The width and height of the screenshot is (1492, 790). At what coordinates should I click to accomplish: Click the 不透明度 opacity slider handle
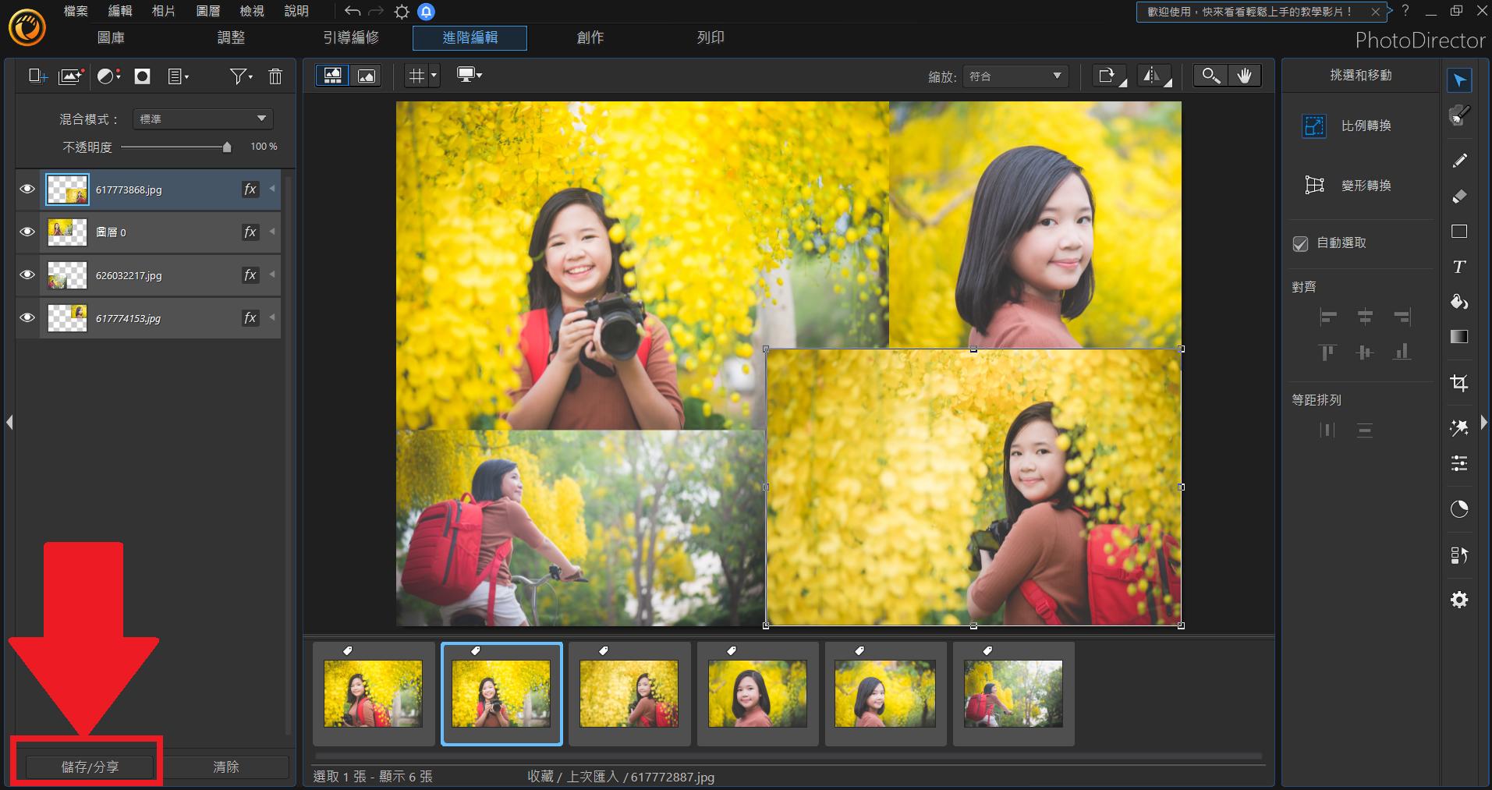tap(227, 147)
